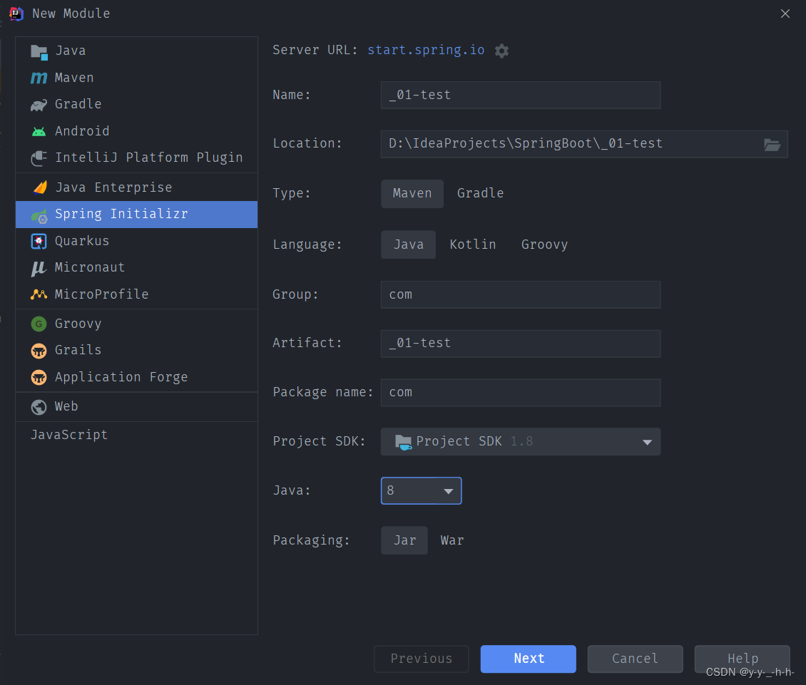Open server URL settings gear
The height and width of the screenshot is (685, 806).
[501, 51]
